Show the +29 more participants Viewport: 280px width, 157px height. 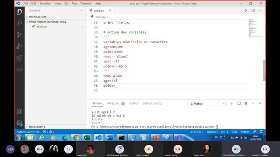point(10,149)
